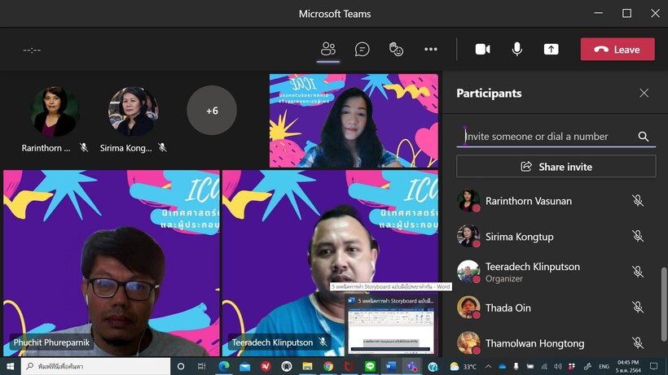Close the Participants panel
This screenshot has width=668, height=375.
coord(644,93)
